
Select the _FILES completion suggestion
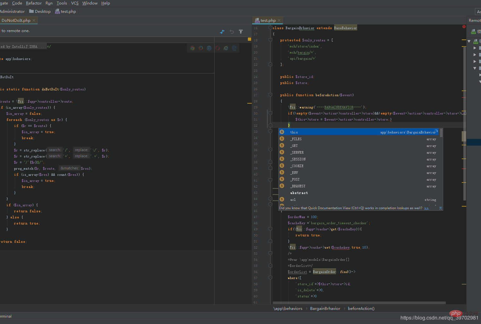(359, 139)
